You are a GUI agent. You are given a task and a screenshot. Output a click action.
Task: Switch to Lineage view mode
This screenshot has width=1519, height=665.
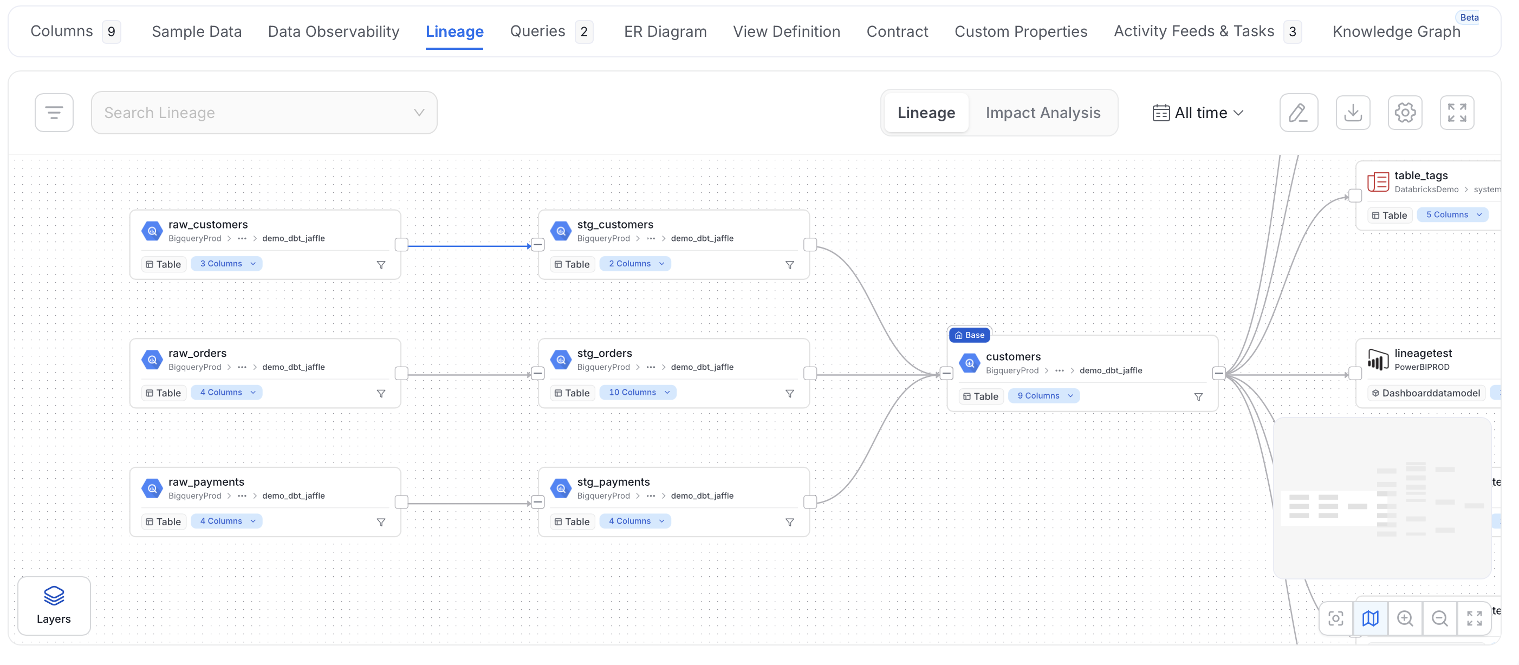point(926,113)
